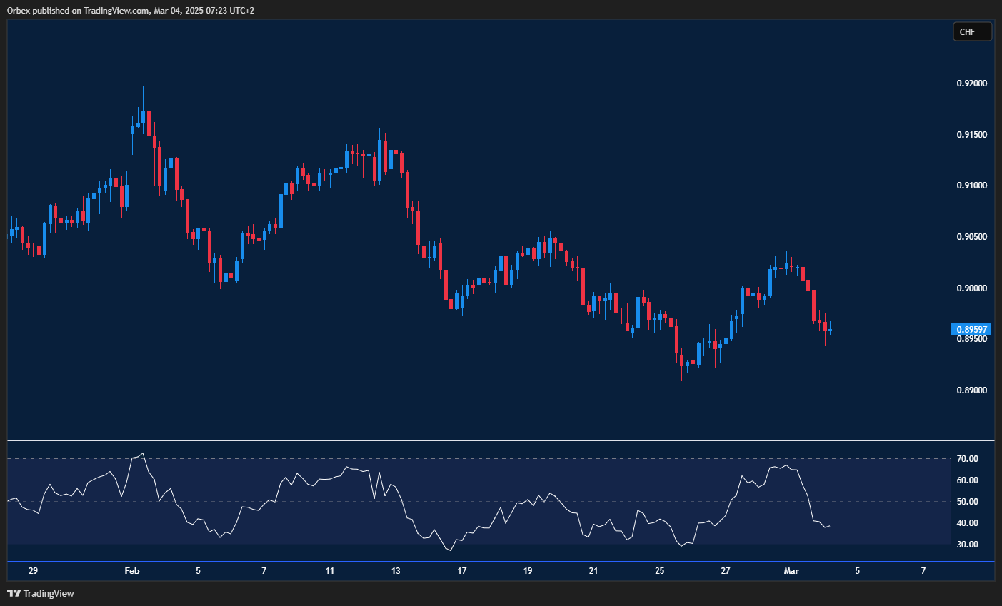Expand the price axis by clicking 0.91500

(973, 133)
